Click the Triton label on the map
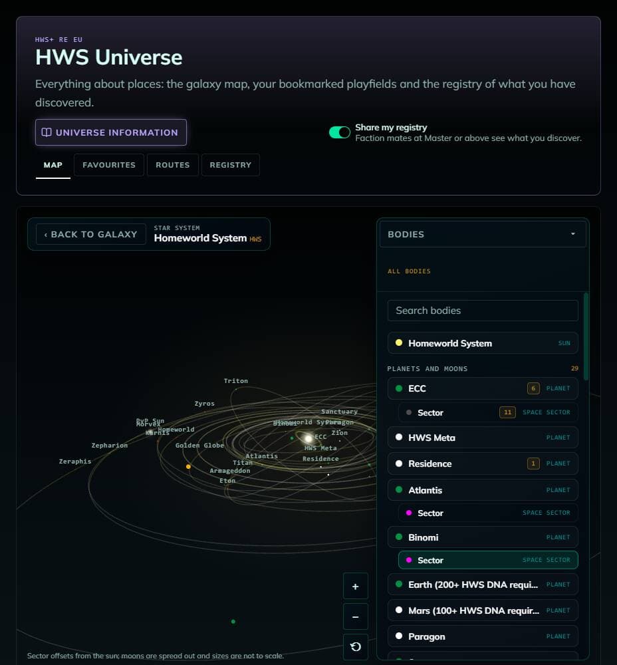Image resolution: width=617 pixels, height=665 pixels. [236, 381]
